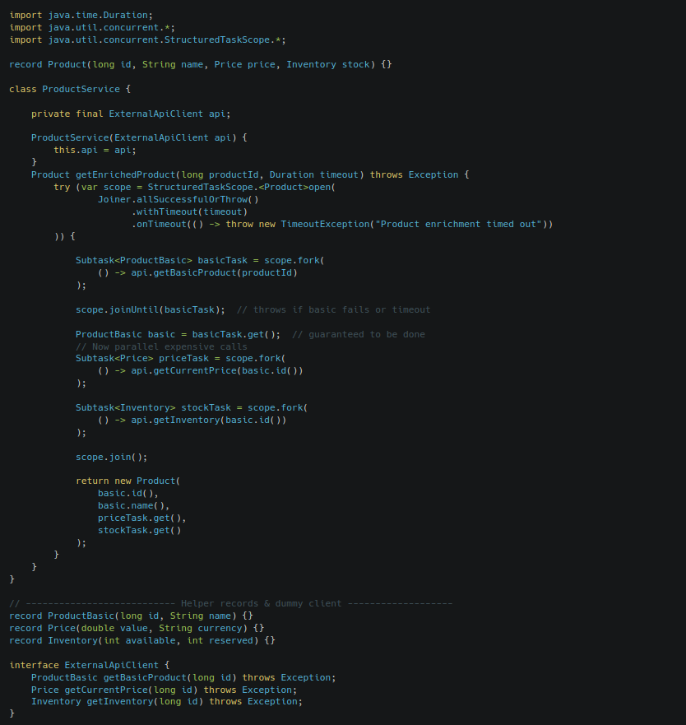Click the "Product enrichment timed out" string

[458, 225]
